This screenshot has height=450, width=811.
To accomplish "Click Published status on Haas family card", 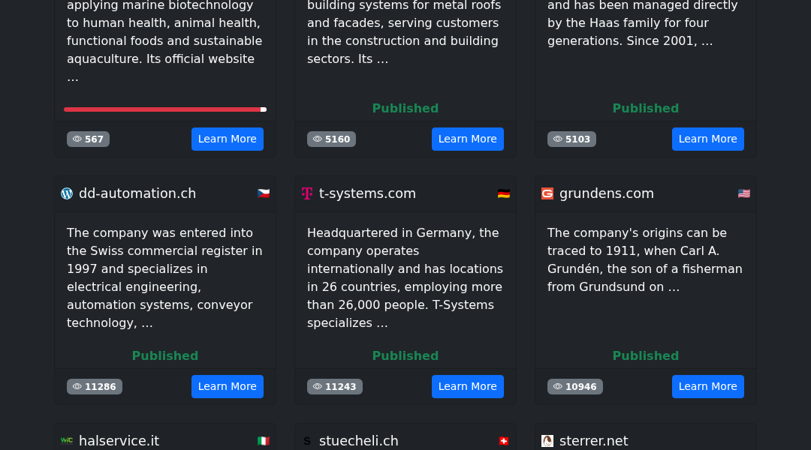I will click(646, 109).
